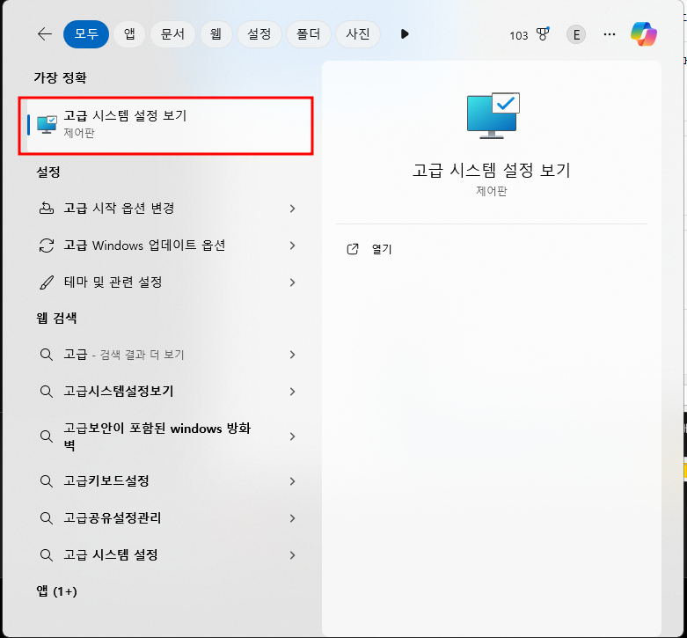Screen dimensions: 687x638
Task: Open rewards points 103
Action: point(518,35)
